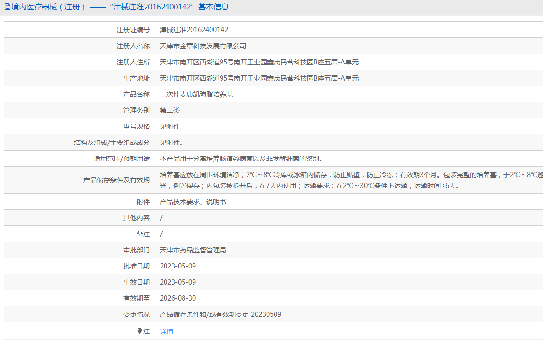543x340 pixels.
Task: Click the attachment text 产品技术要求、说明书
Action: (193, 202)
